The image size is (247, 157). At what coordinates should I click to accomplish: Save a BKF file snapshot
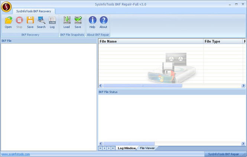coord(78,23)
